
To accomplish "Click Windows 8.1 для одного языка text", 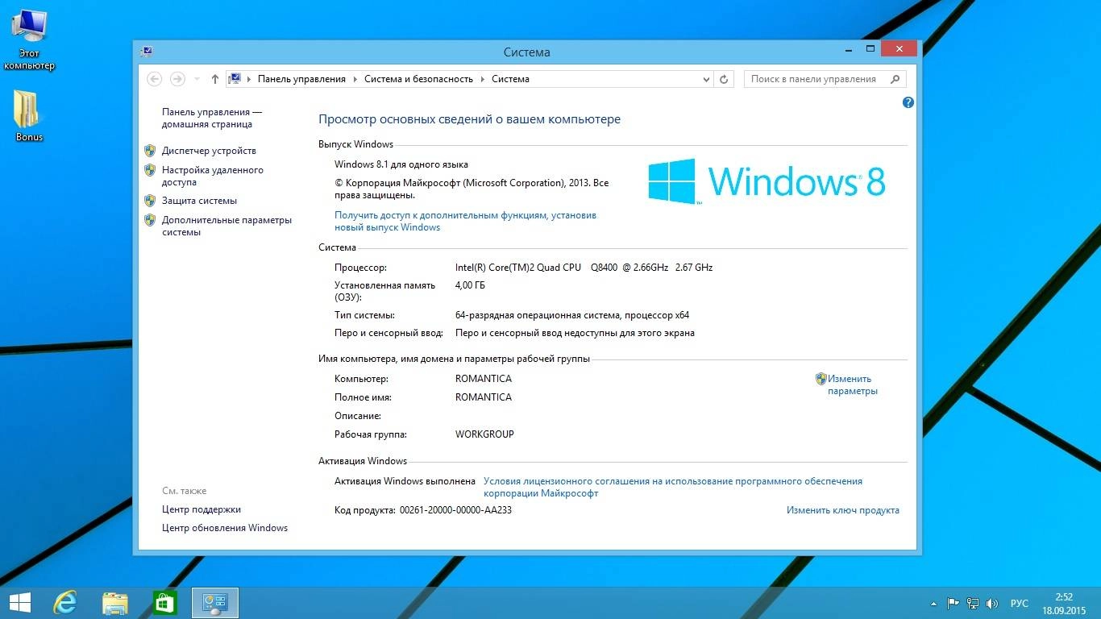I will (x=401, y=164).
